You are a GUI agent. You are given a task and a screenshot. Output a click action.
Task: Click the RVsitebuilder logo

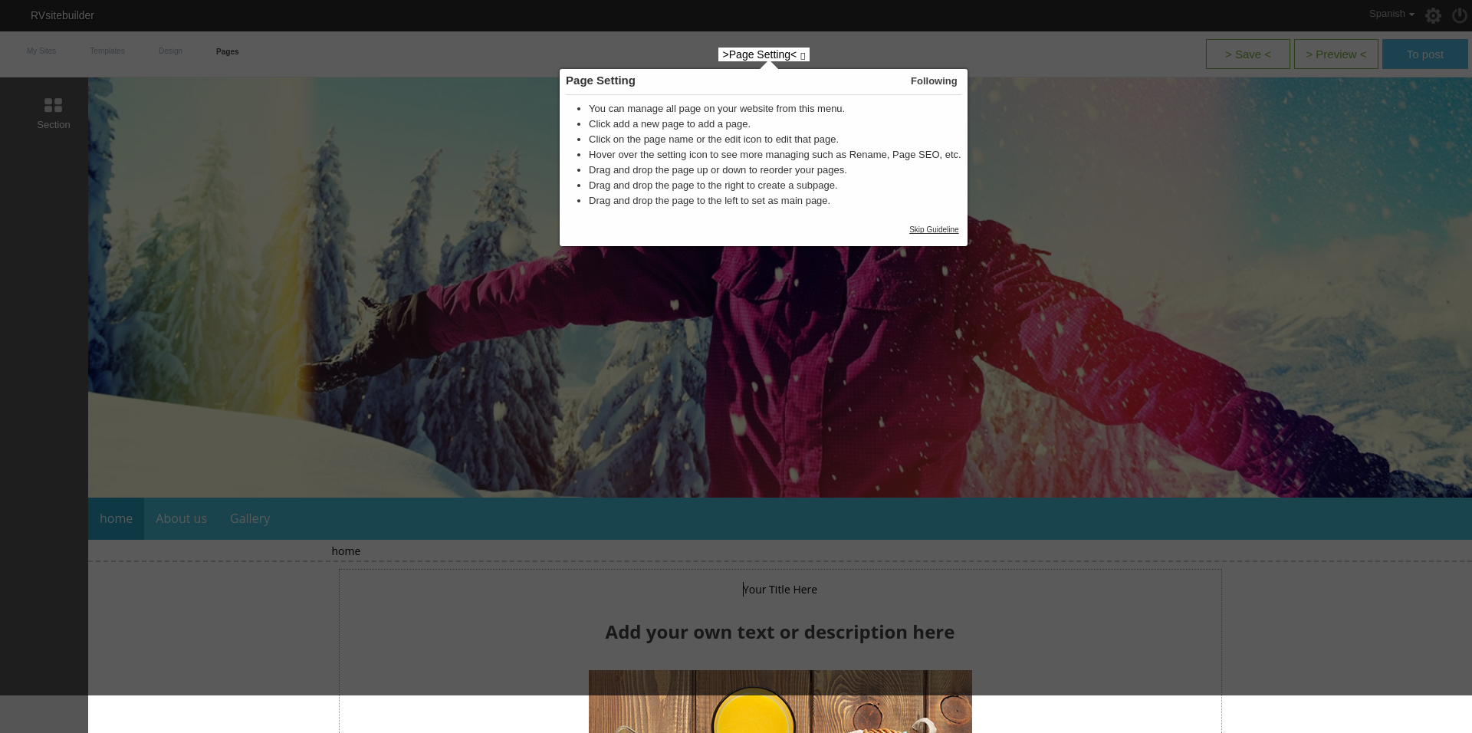[61, 15]
